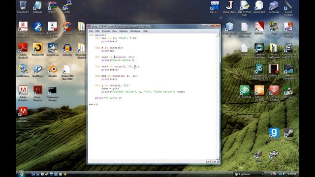315x177 pixels.
Task: Click the print("Hello world.") line
Action: 118,60
